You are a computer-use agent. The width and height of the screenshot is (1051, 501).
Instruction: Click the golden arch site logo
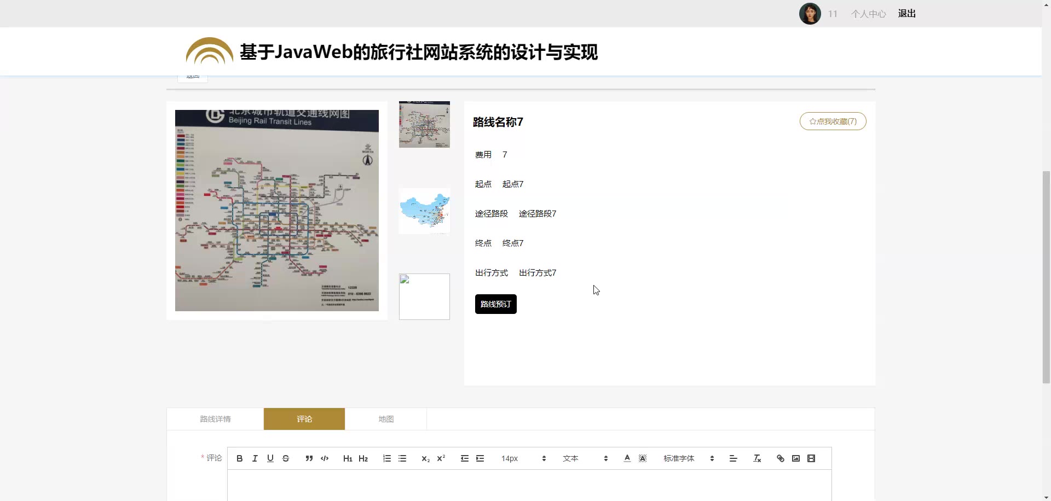tap(209, 51)
